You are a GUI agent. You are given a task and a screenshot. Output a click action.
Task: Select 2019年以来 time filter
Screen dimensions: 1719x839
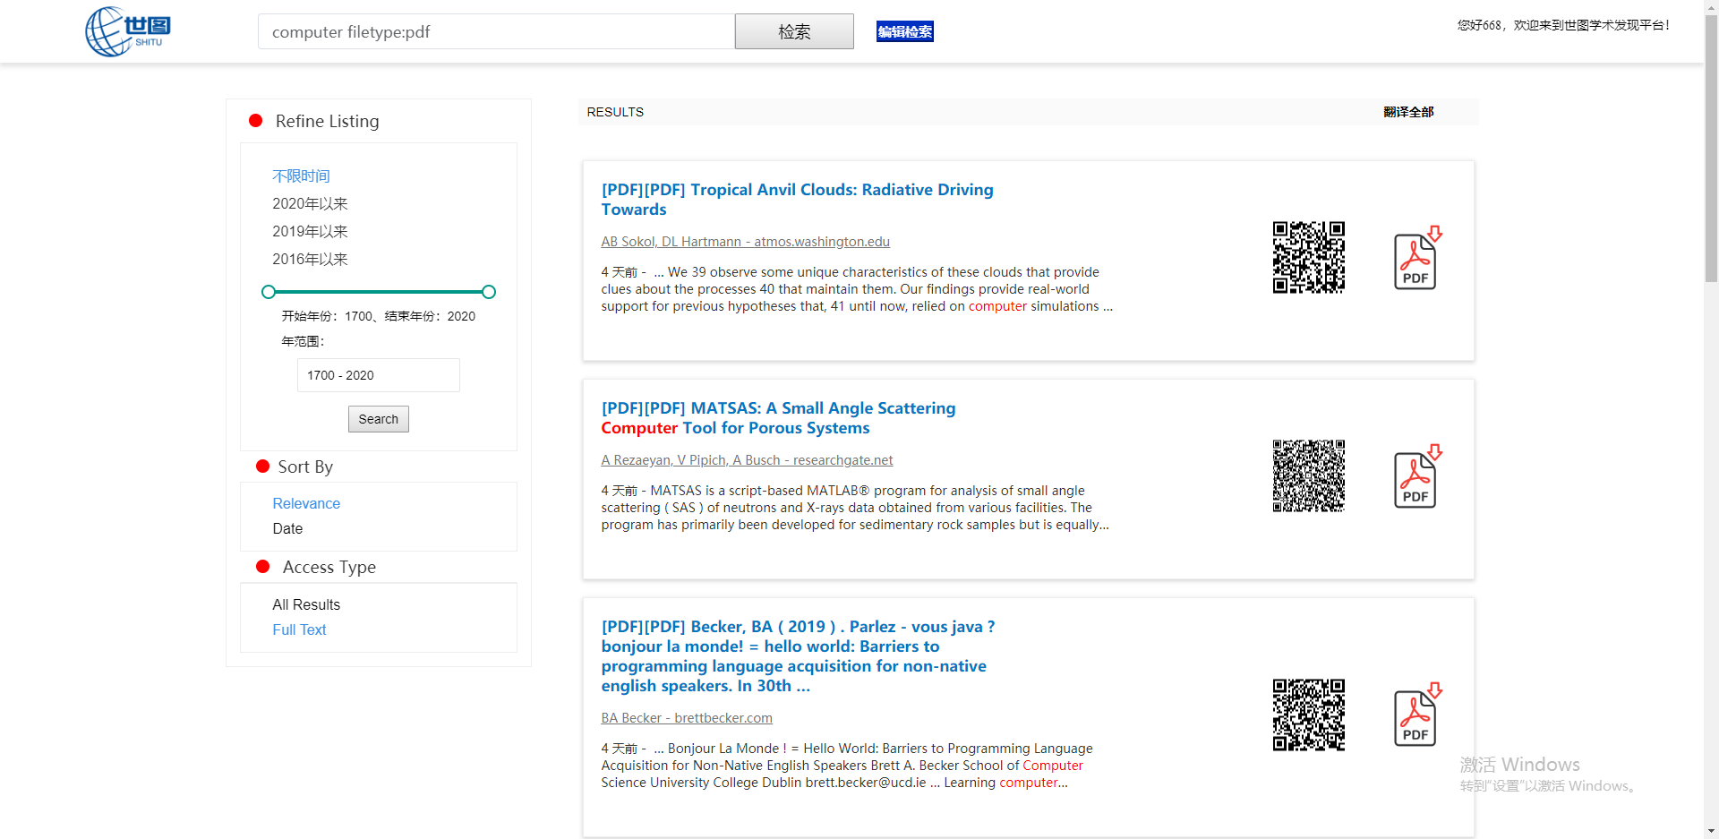click(310, 232)
